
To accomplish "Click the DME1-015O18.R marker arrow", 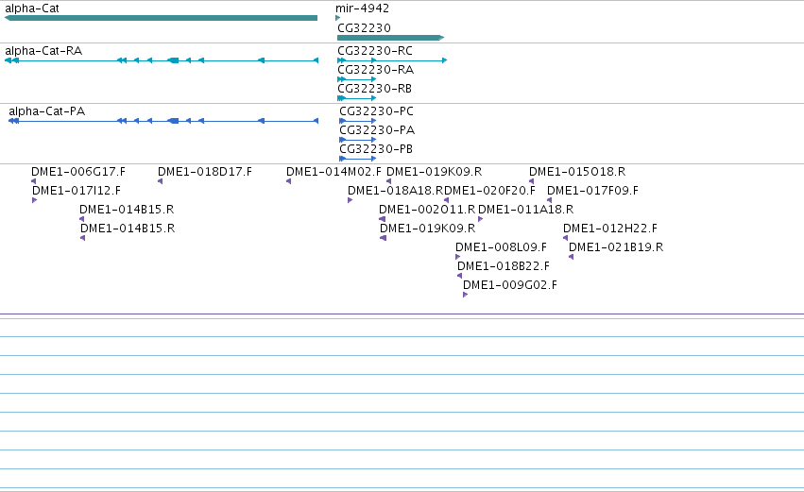I will [531, 181].
